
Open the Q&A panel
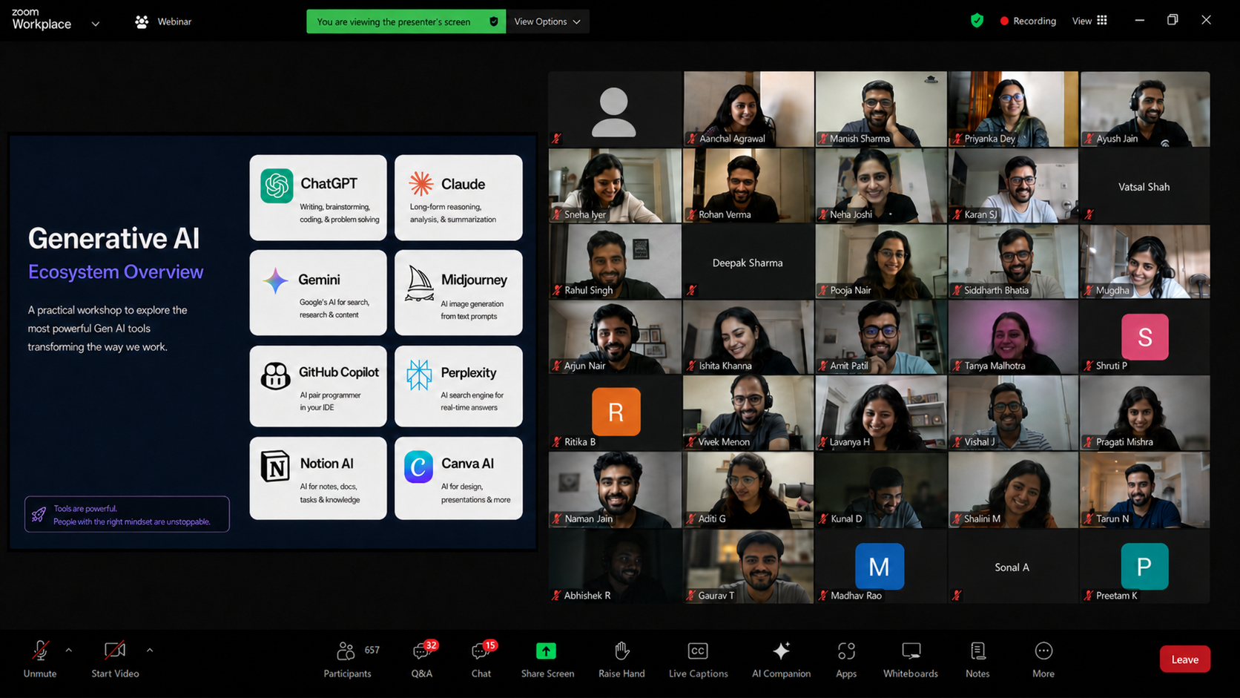(422, 659)
